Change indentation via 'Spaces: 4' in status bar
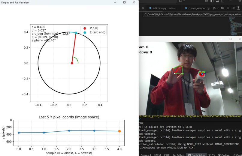Screen dimensions: 242x156 tap(146, 155)
